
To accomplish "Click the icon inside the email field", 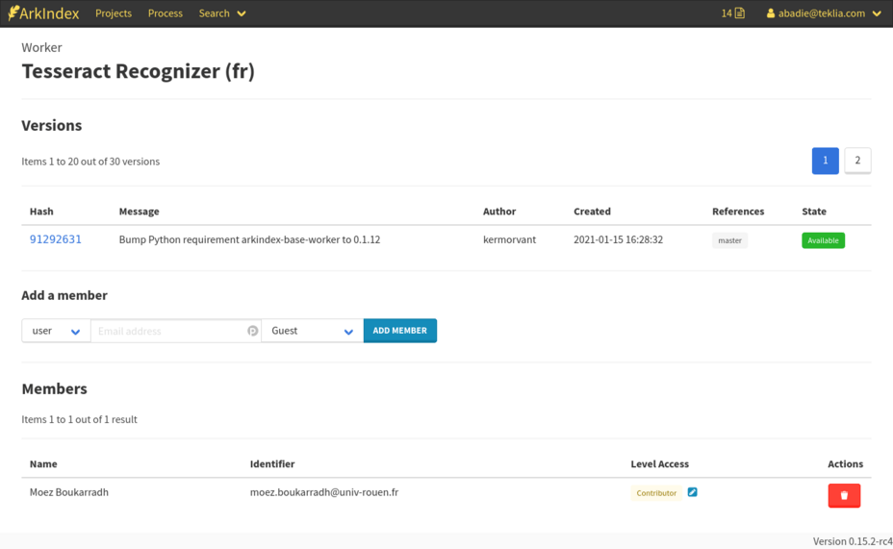I will (252, 331).
